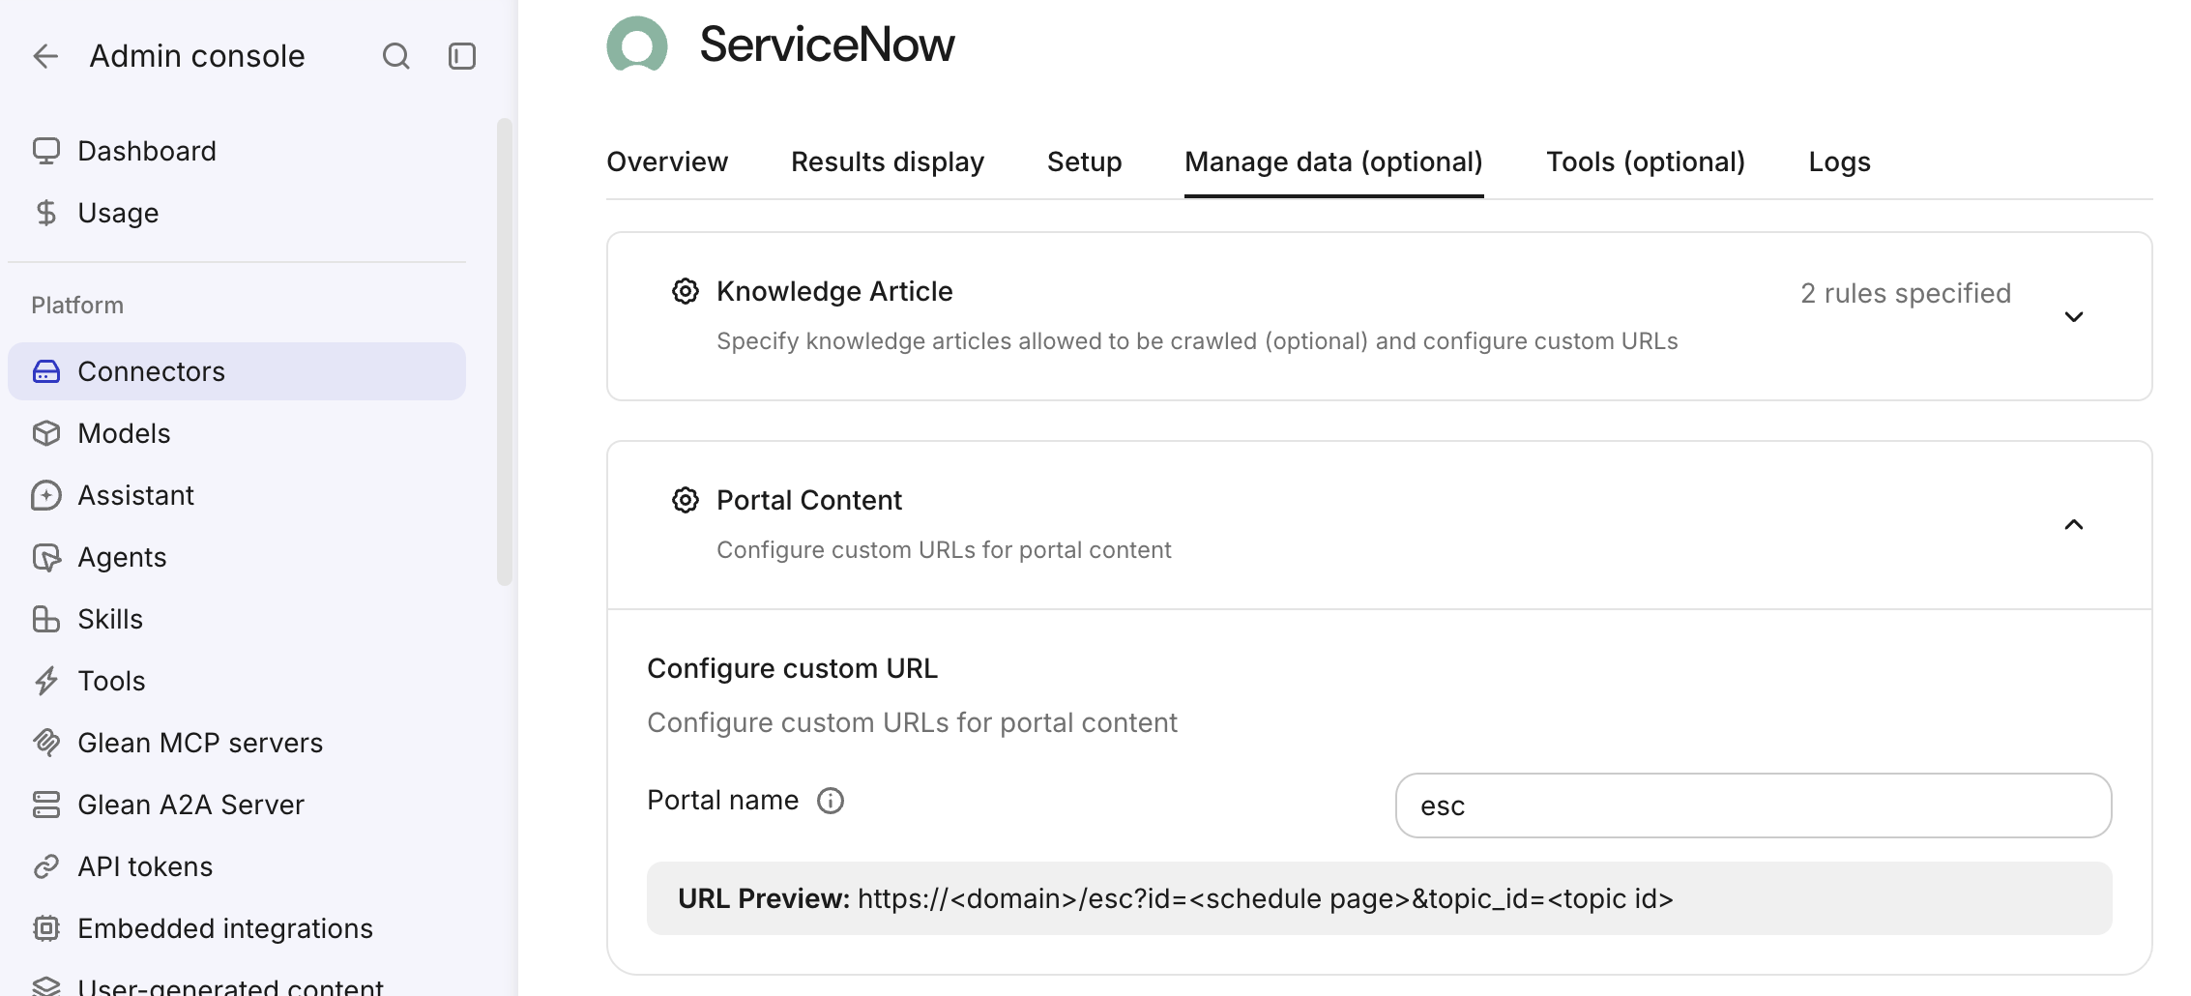Open Embedded integrations page
The height and width of the screenshot is (996, 2191).
pyautogui.click(x=237, y=928)
